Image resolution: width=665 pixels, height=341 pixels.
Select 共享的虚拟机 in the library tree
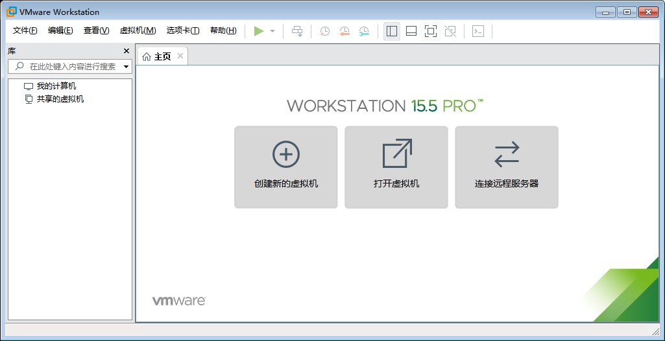(x=54, y=100)
